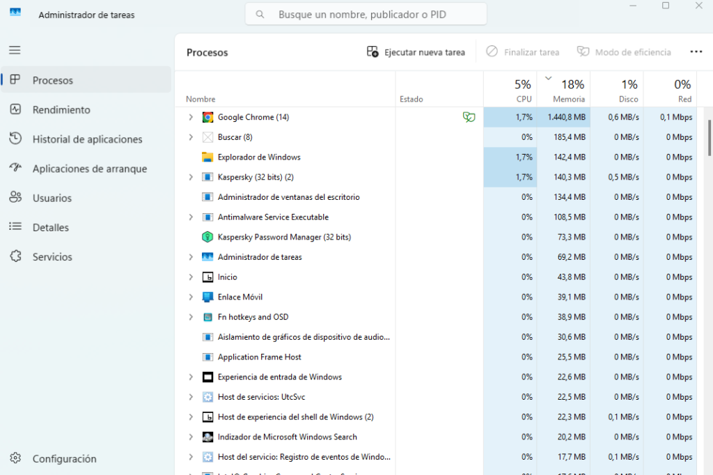Open Configuración via the gear icon
Image resolution: width=713 pixels, height=475 pixels.
(17, 458)
